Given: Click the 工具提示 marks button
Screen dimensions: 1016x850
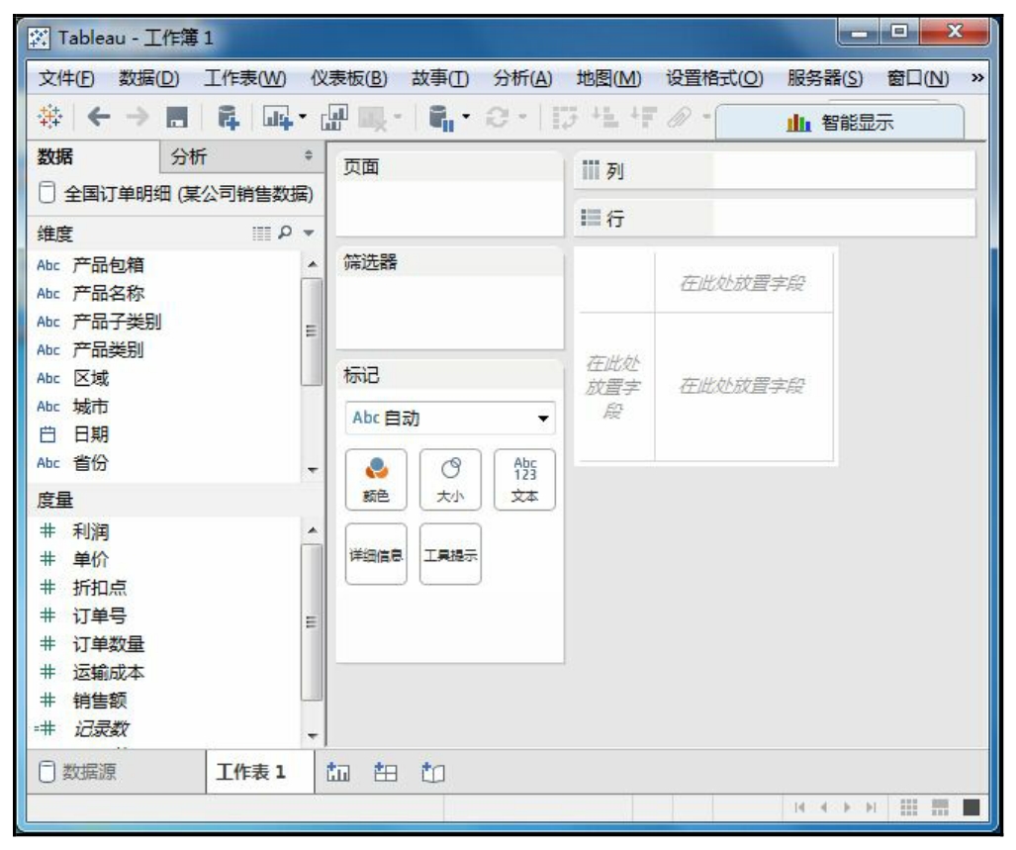Looking at the screenshot, I should coord(450,554).
